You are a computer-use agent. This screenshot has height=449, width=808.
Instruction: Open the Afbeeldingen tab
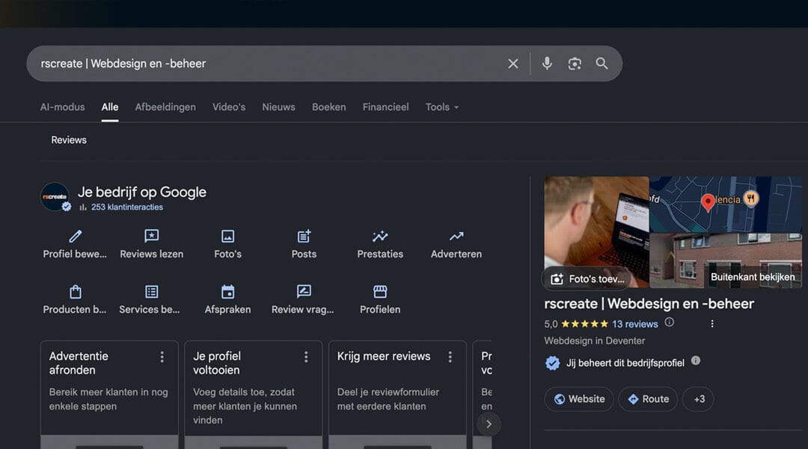coord(165,107)
